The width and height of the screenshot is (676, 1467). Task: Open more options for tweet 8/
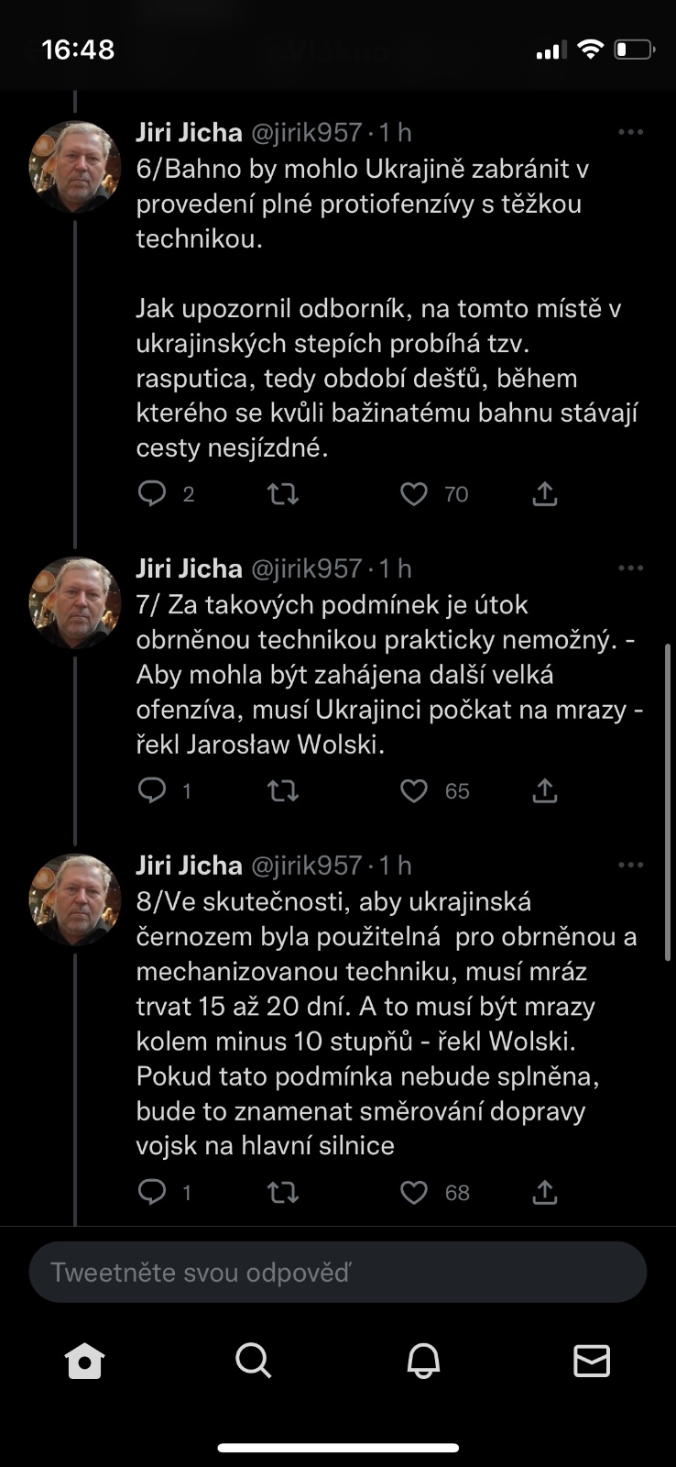[x=631, y=865]
